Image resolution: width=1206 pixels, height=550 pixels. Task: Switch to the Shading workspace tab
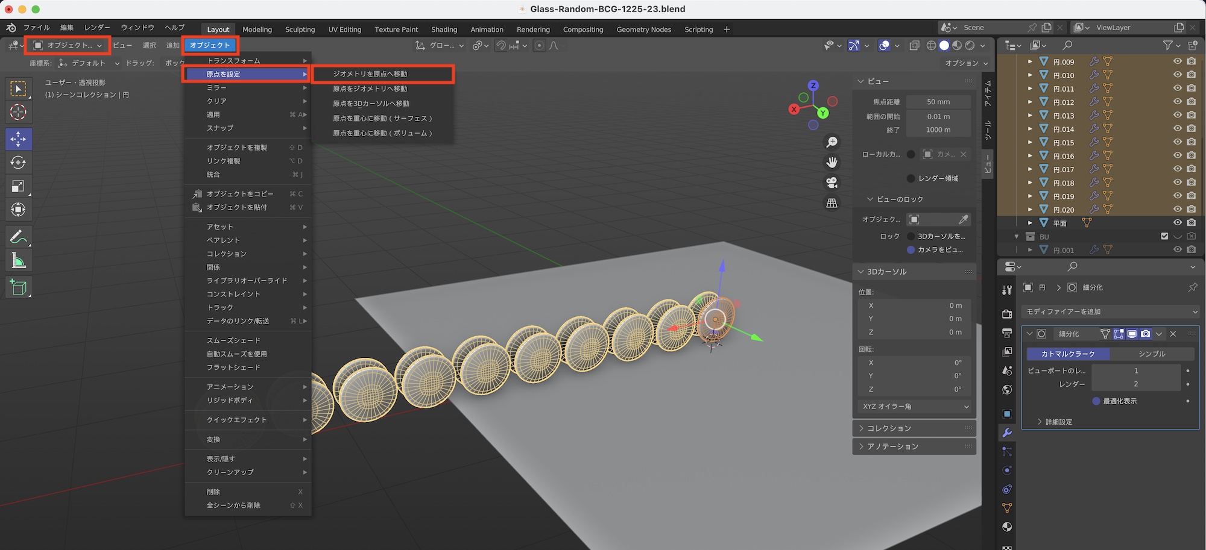444,30
